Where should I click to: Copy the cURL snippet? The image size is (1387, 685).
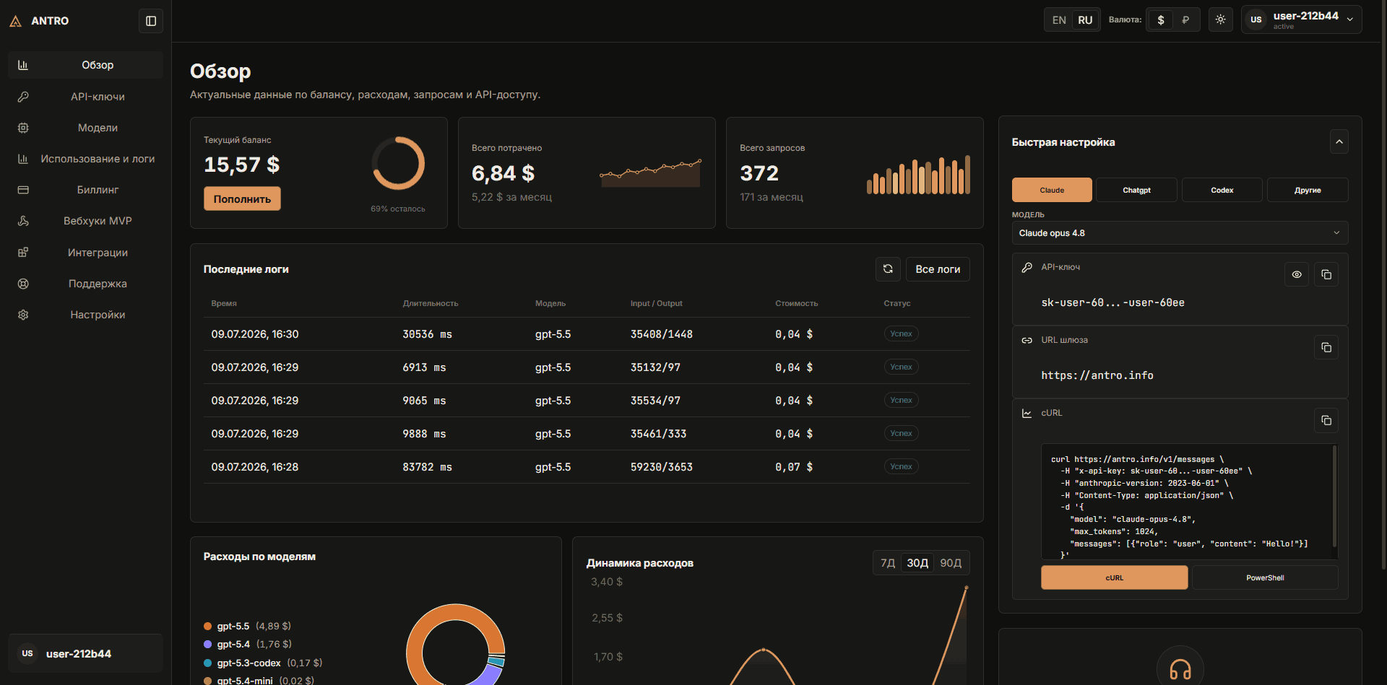tap(1326, 420)
